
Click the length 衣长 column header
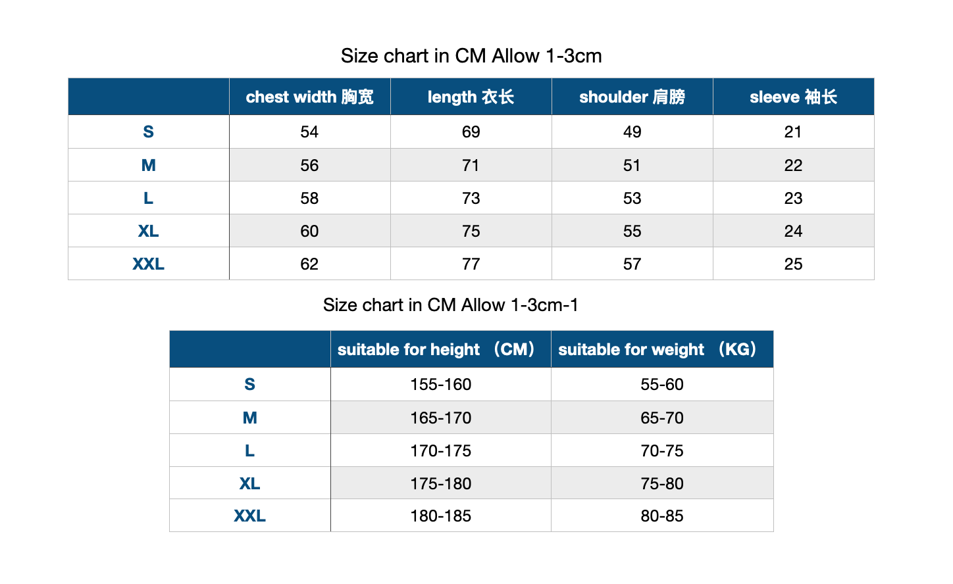point(471,97)
